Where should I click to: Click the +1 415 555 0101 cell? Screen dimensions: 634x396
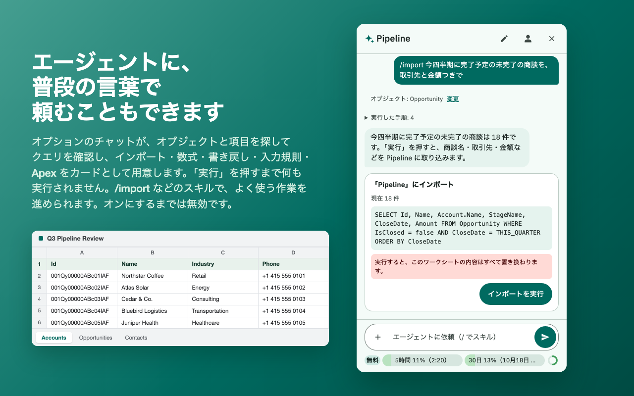[x=293, y=276]
